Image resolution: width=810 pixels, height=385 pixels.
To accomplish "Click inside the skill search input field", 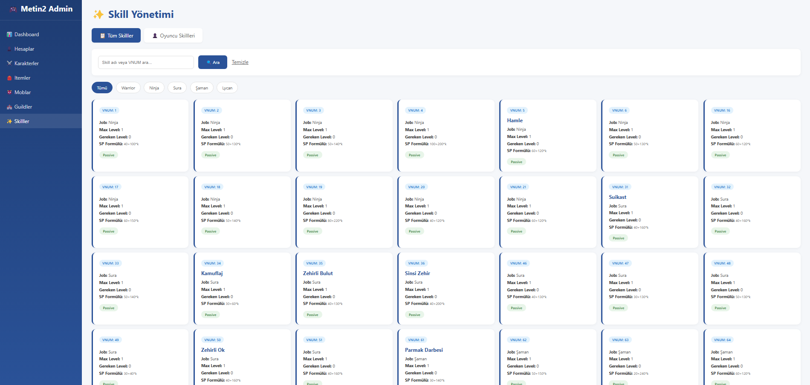I will tap(146, 62).
